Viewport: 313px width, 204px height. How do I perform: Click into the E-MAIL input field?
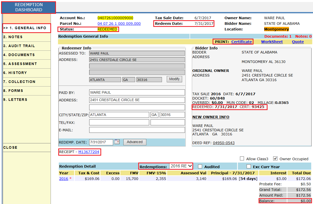click(x=137, y=130)
